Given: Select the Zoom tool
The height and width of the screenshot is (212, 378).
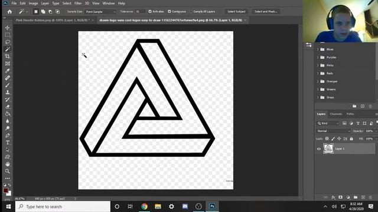Looking at the screenshot, I should [x=8, y=171].
